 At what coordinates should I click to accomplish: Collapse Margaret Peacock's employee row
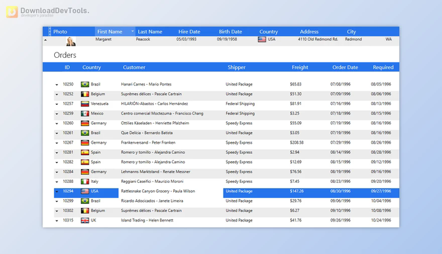pos(45,39)
